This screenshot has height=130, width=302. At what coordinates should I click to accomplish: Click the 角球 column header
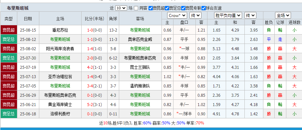coord(113,19)
